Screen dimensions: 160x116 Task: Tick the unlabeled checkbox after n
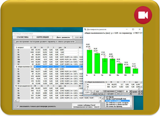click(x=121, y=94)
